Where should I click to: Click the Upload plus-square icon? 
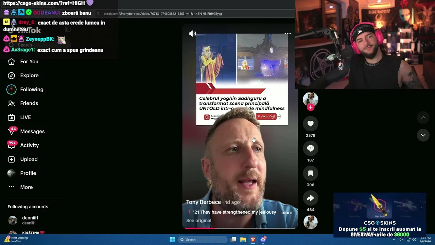click(x=11, y=159)
